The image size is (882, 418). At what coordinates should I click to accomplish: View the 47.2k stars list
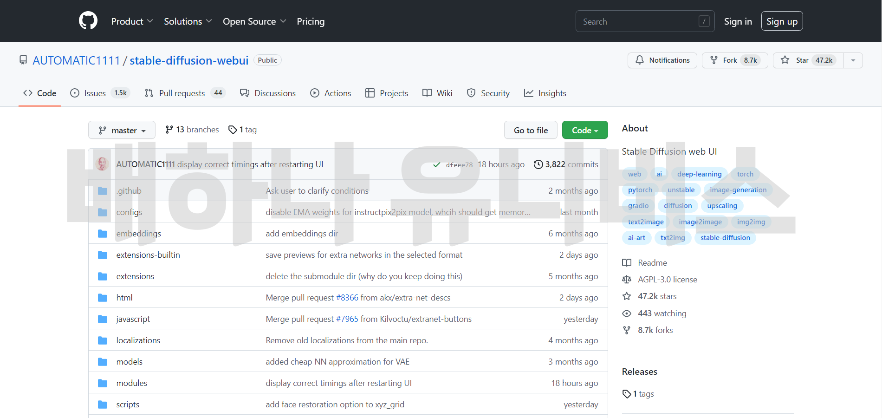tap(649, 296)
